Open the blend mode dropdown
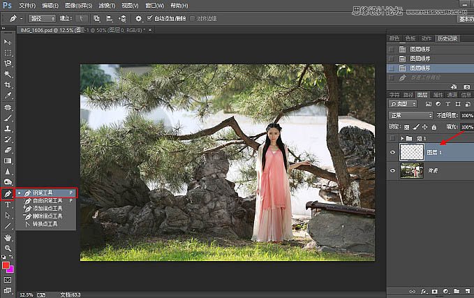 tap(410, 115)
